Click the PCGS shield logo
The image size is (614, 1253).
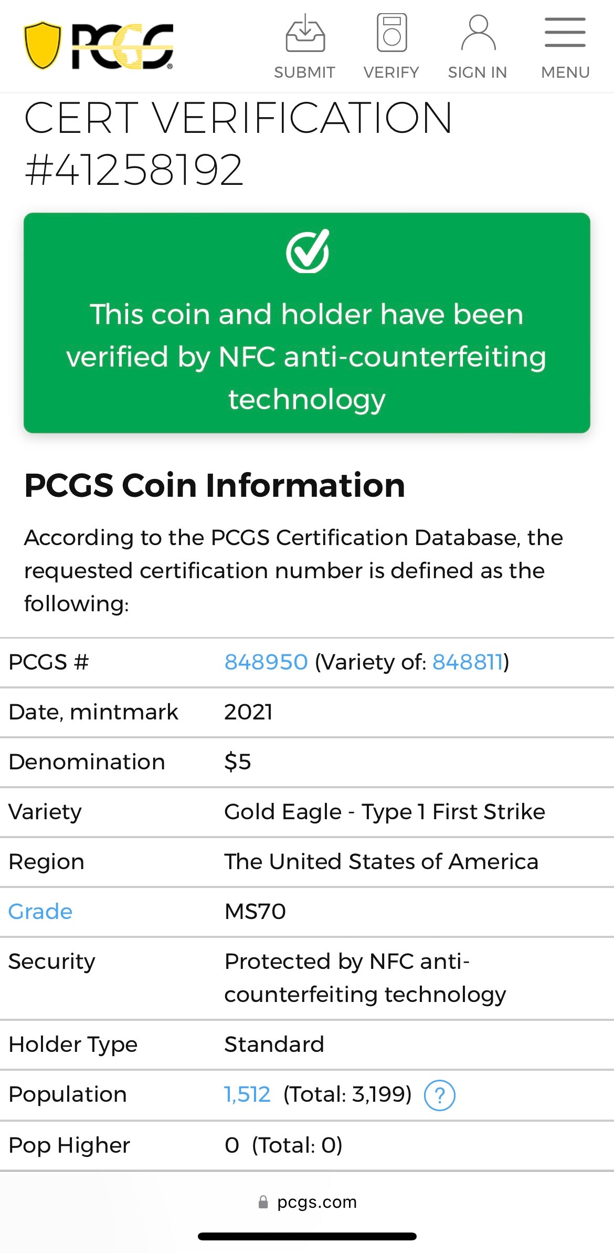pos(42,46)
